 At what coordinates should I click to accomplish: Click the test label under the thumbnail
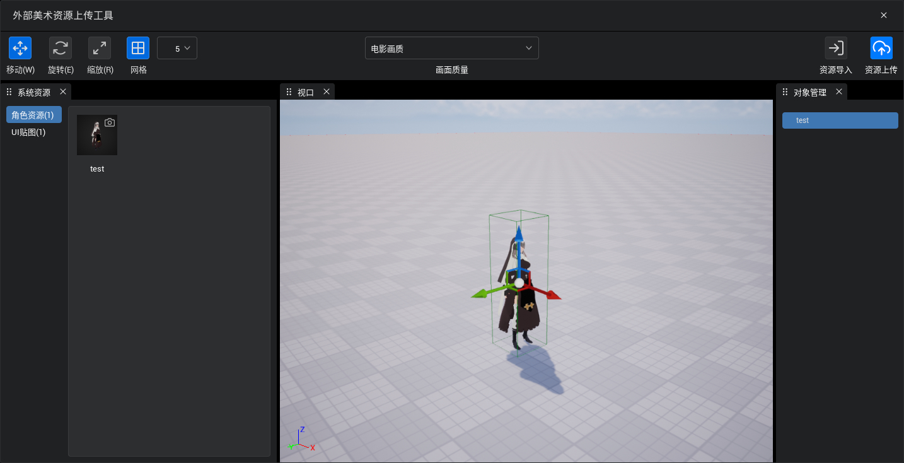(97, 169)
